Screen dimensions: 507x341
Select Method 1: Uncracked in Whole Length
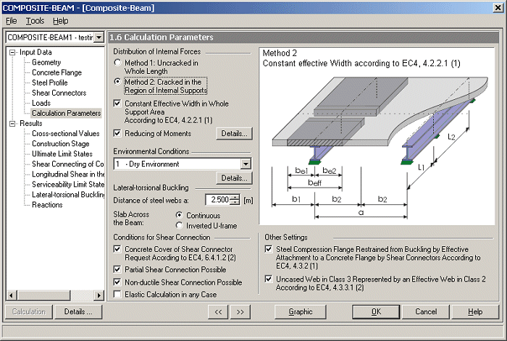click(117, 63)
